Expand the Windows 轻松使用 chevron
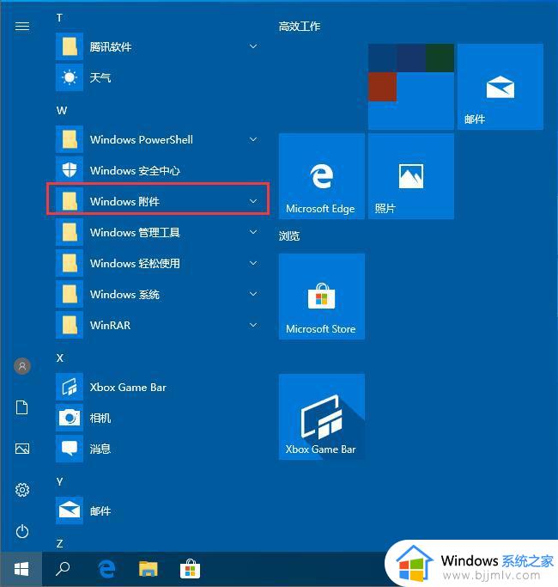Viewport: 558px width, 587px height. [253, 263]
